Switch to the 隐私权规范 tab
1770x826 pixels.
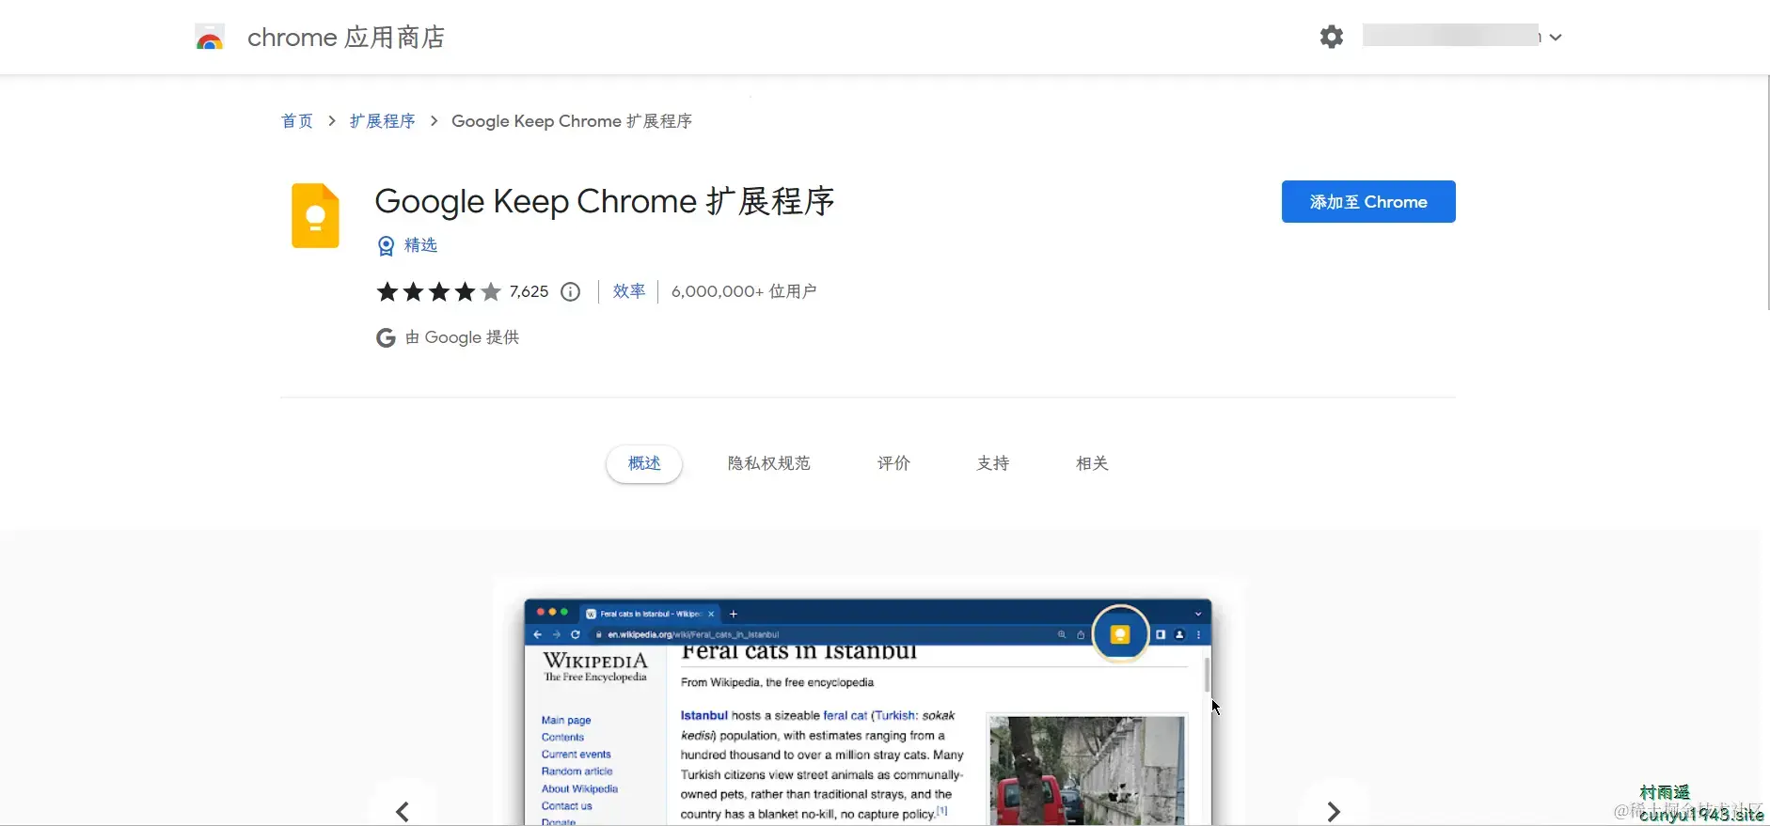[x=768, y=463]
